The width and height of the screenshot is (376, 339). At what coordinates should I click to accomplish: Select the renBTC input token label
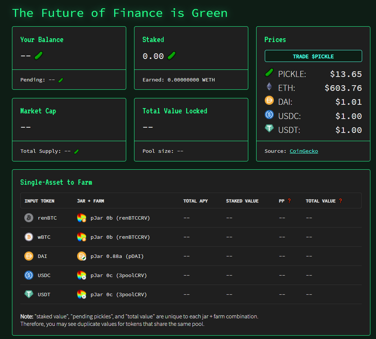point(47,218)
